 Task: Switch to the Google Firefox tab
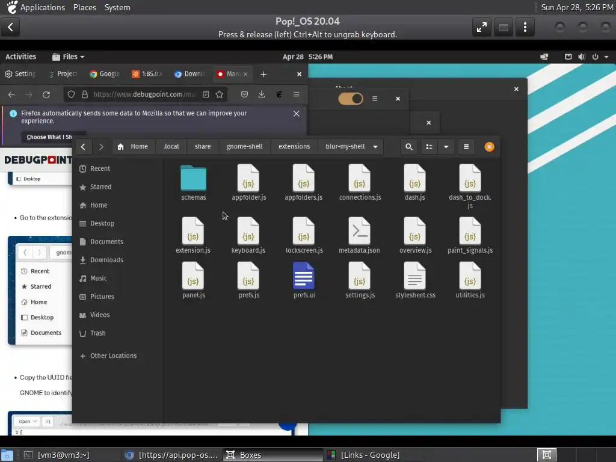(x=105, y=74)
